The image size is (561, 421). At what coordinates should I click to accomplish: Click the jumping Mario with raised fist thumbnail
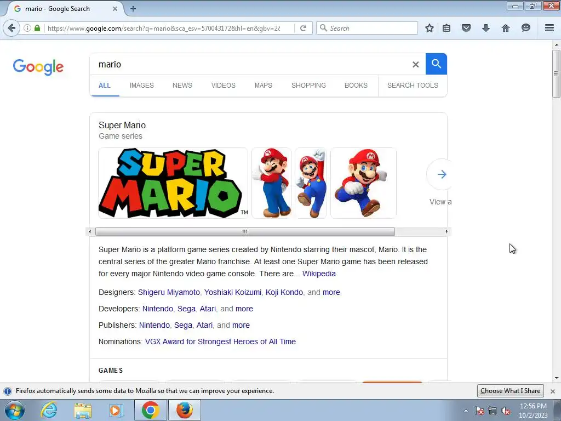point(311,183)
